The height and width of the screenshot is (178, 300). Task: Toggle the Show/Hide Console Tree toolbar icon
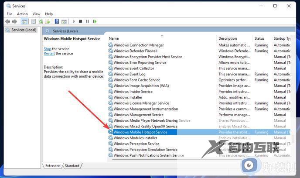24,21
